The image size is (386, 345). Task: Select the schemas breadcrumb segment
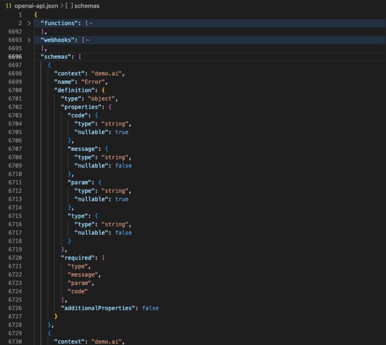click(x=87, y=6)
